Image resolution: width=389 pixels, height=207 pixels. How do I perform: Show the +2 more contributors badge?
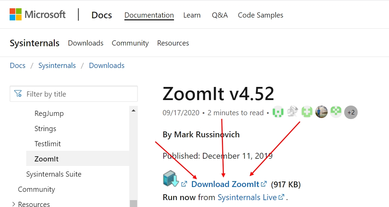pyautogui.click(x=351, y=112)
